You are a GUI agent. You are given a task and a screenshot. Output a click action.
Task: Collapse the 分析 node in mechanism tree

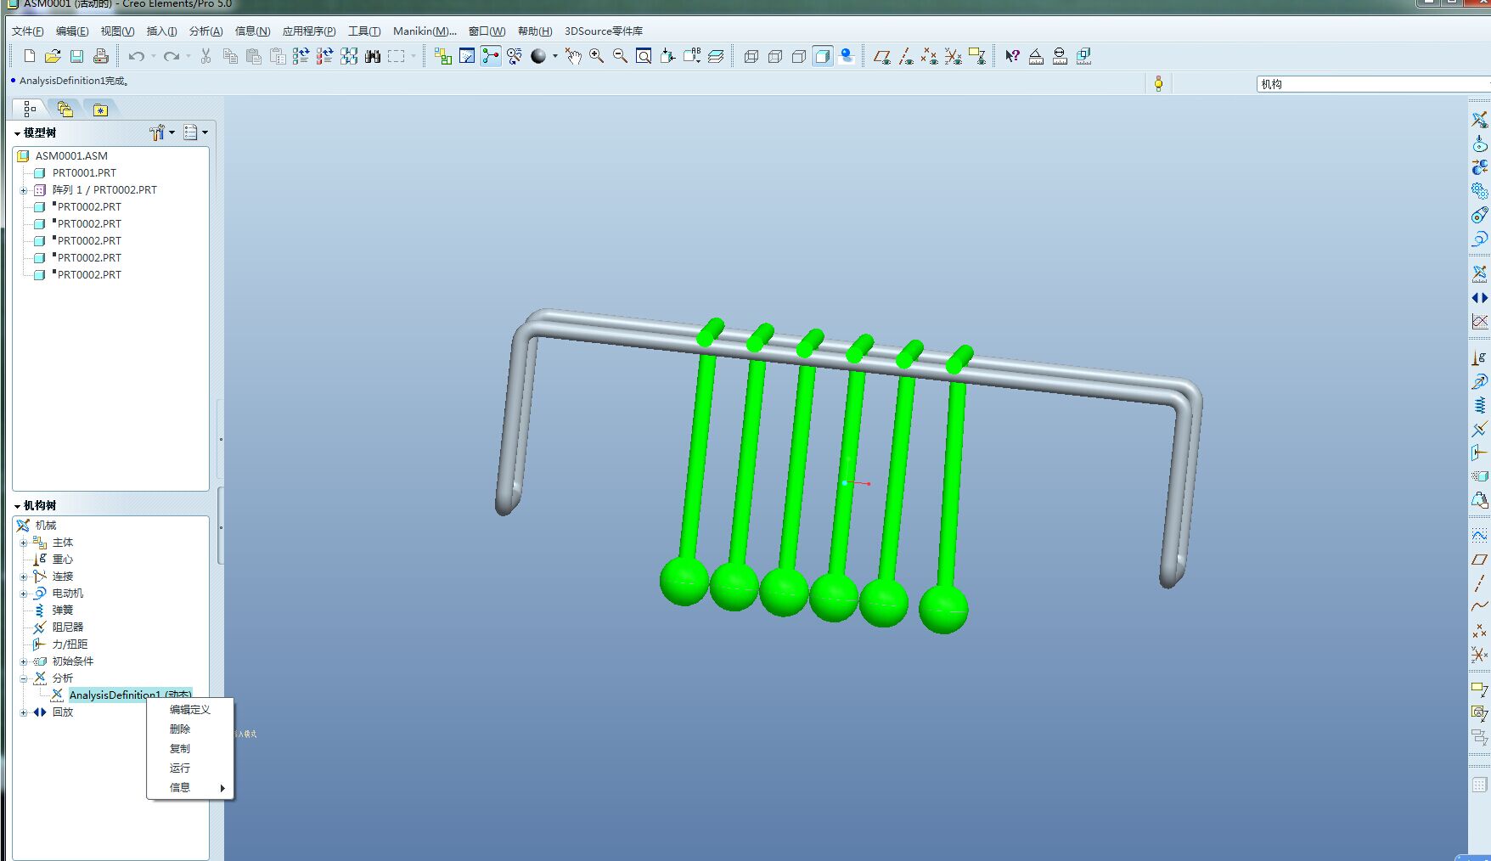[24, 678]
